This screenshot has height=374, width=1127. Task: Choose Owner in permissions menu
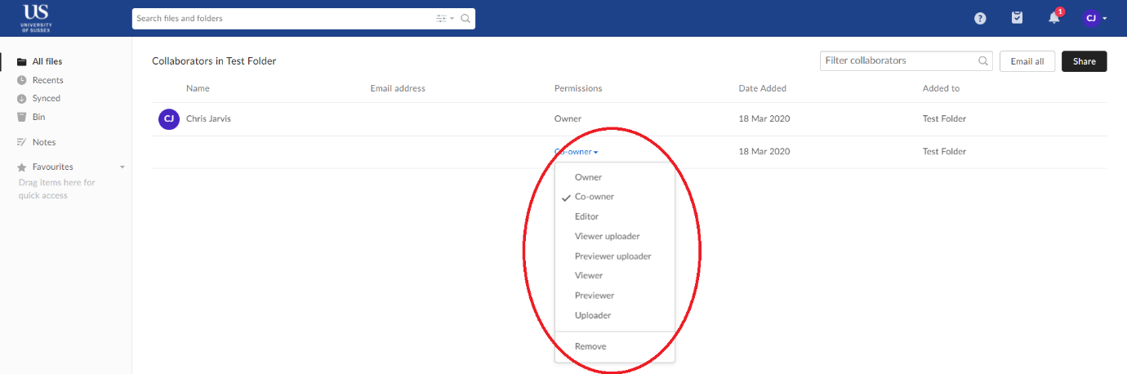pyautogui.click(x=615, y=177)
